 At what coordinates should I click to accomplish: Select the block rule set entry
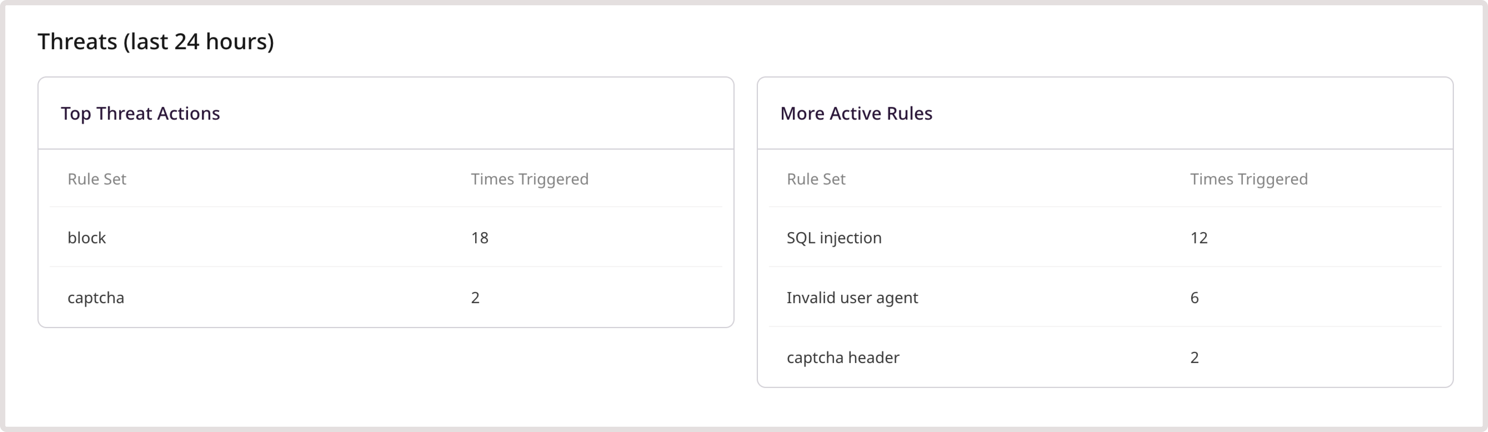(x=87, y=237)
